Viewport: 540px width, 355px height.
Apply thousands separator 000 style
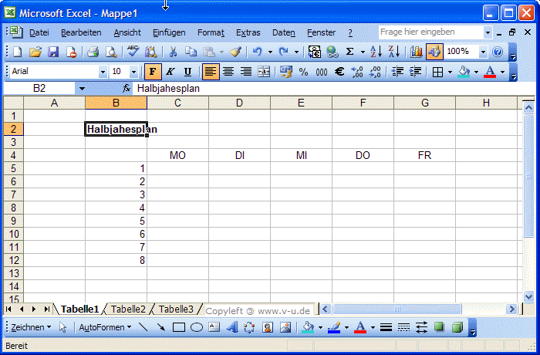coord(322,72)
